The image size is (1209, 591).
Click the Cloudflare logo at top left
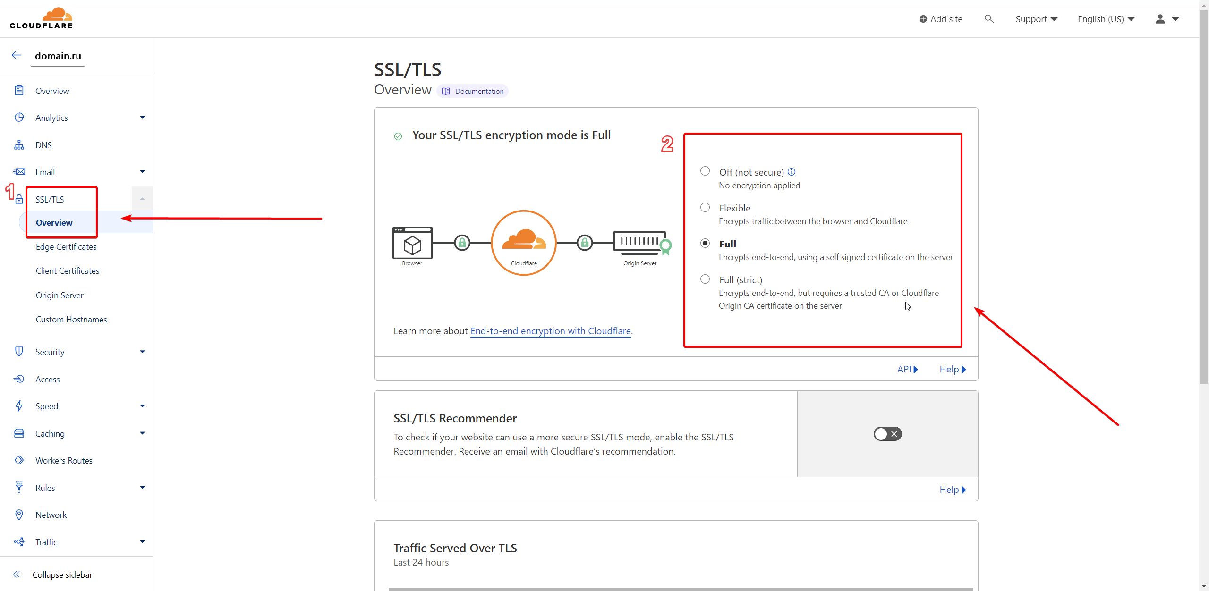coord(42,18)
